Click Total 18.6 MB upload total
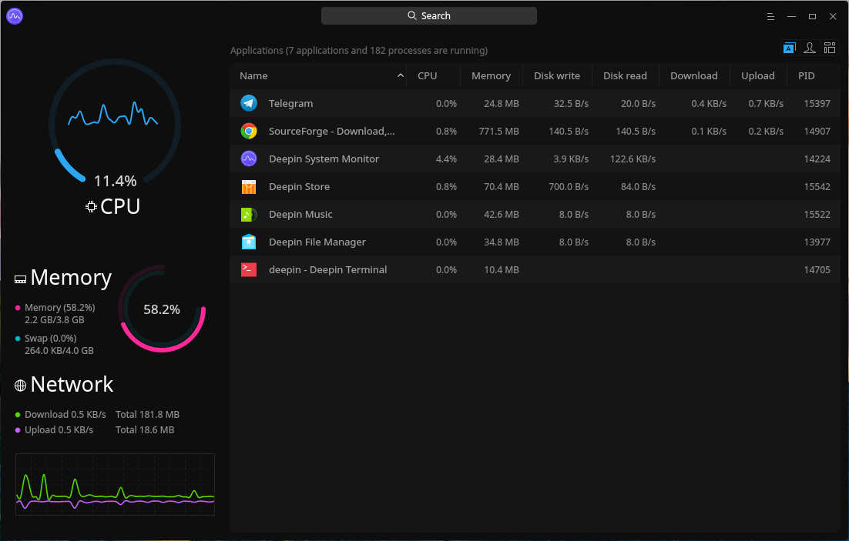Image resolution: width=849 pixels, height=541 pixels. point(145,429)
